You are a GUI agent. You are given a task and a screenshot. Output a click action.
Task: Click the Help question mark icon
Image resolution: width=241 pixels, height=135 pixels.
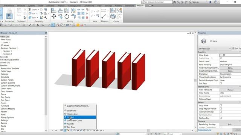[216, 2]
